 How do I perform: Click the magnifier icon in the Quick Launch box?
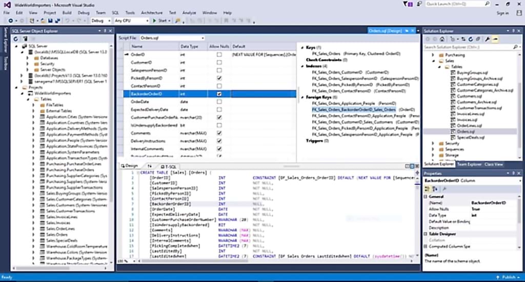(487, 4)
